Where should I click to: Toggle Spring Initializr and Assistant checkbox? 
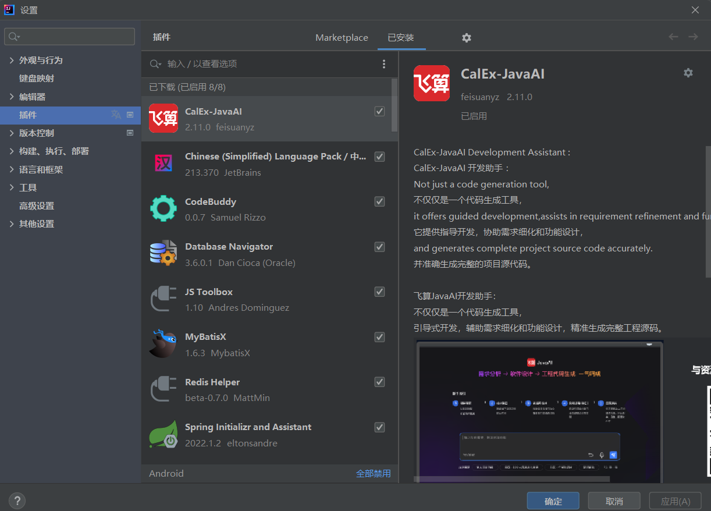click(x=379, y=427)
